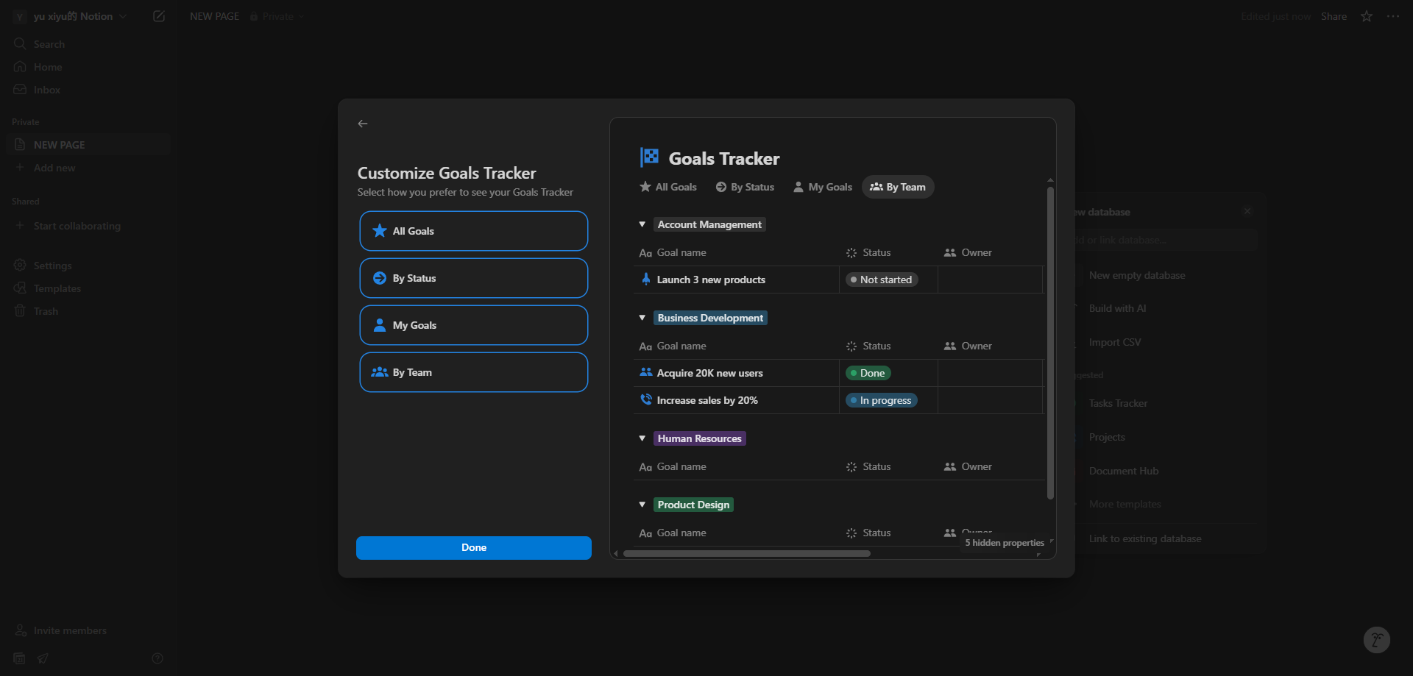
Task: Click the new page compose icon
Action: pos(158,16)
